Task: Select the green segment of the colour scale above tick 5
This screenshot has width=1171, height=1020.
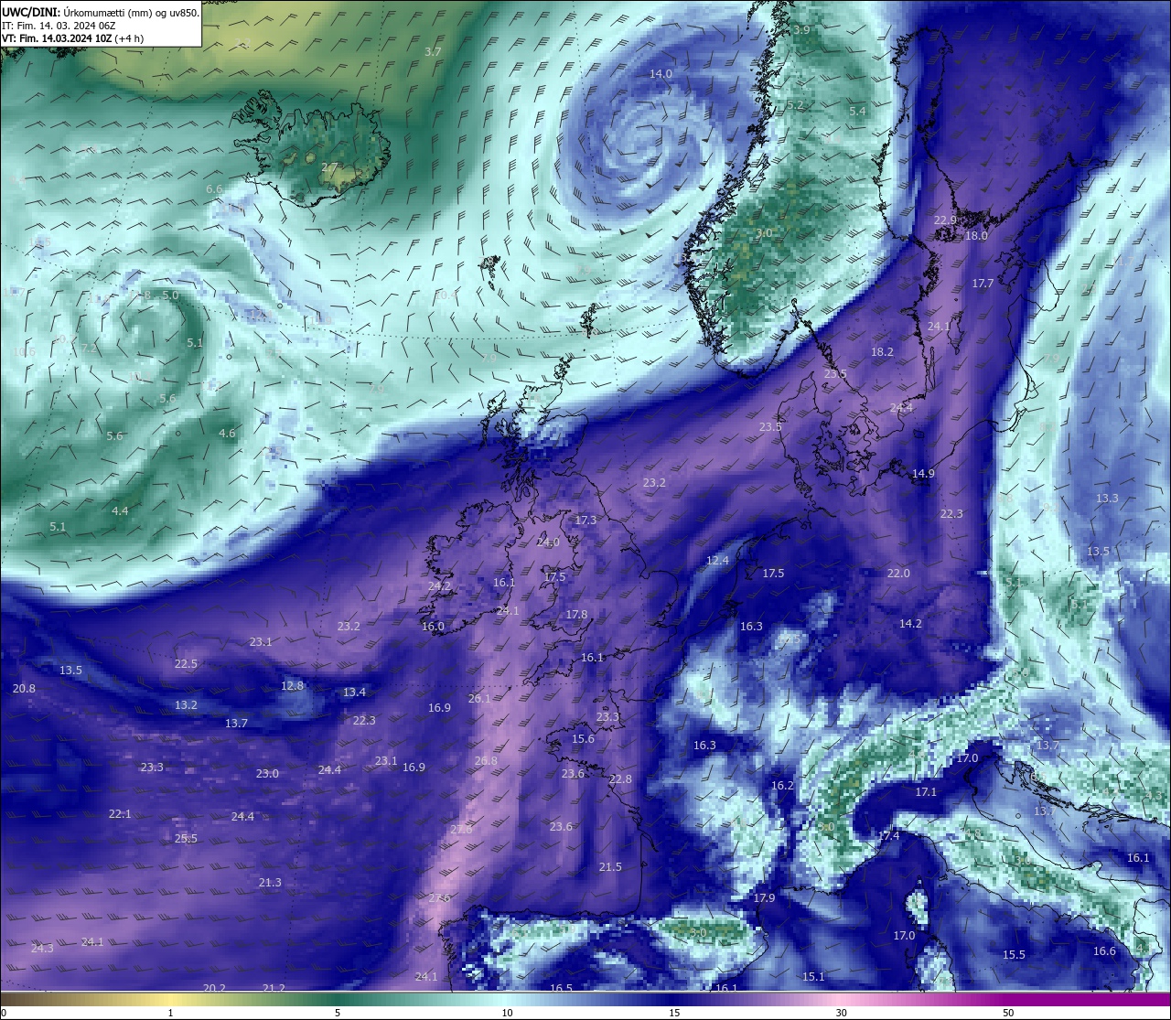Action: [338, 999]
